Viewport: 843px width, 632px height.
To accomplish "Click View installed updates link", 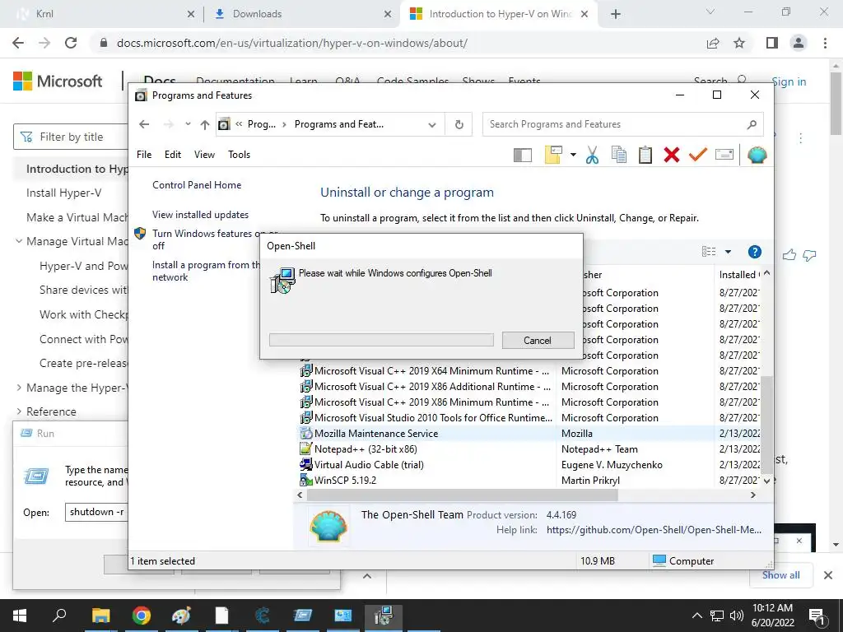I will point(201,215).
